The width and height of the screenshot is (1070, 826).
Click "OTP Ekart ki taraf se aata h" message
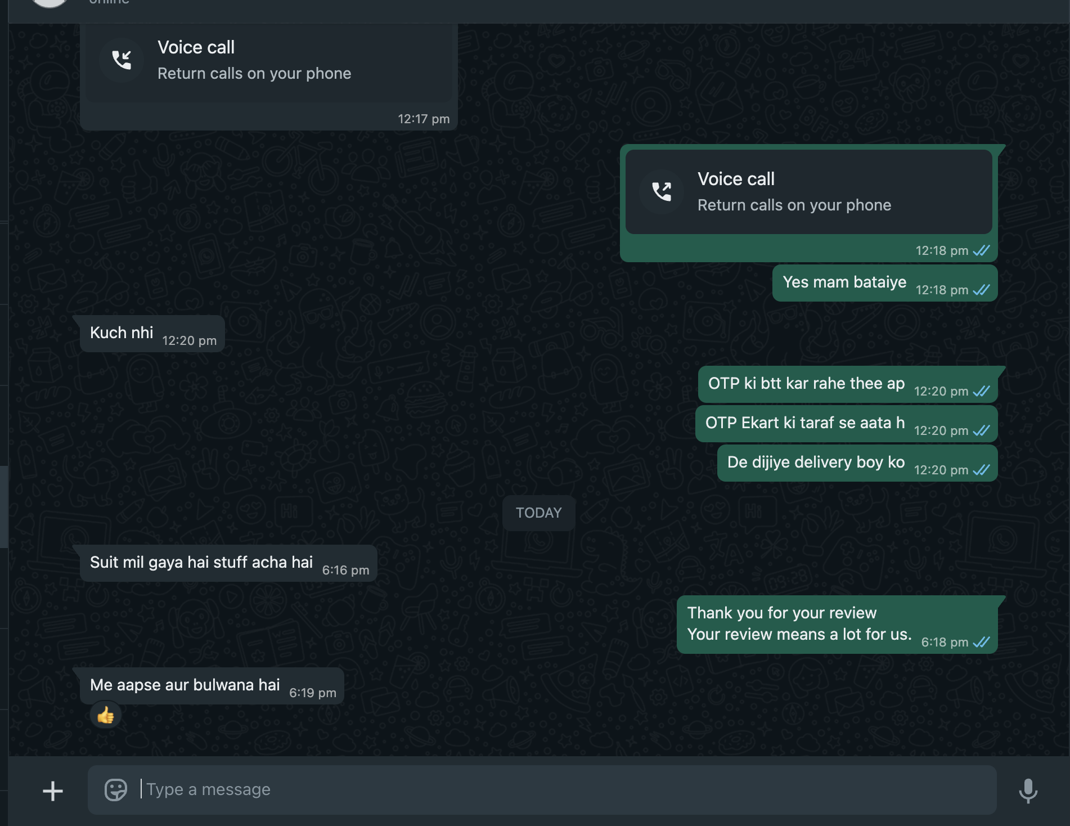pyautogui.click(x=805, y=423)
